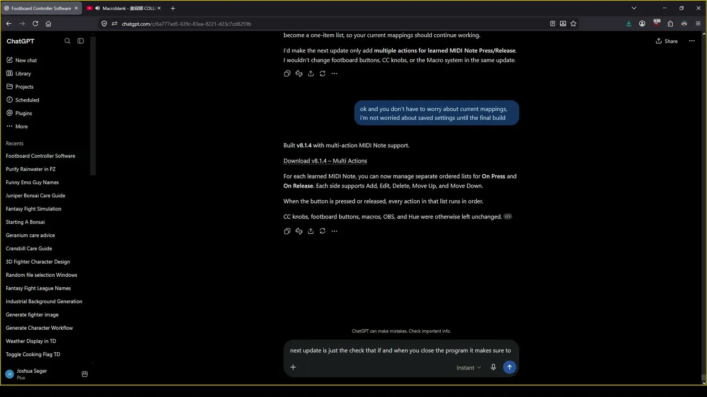List all tabs with chevron dropdown

634,8
